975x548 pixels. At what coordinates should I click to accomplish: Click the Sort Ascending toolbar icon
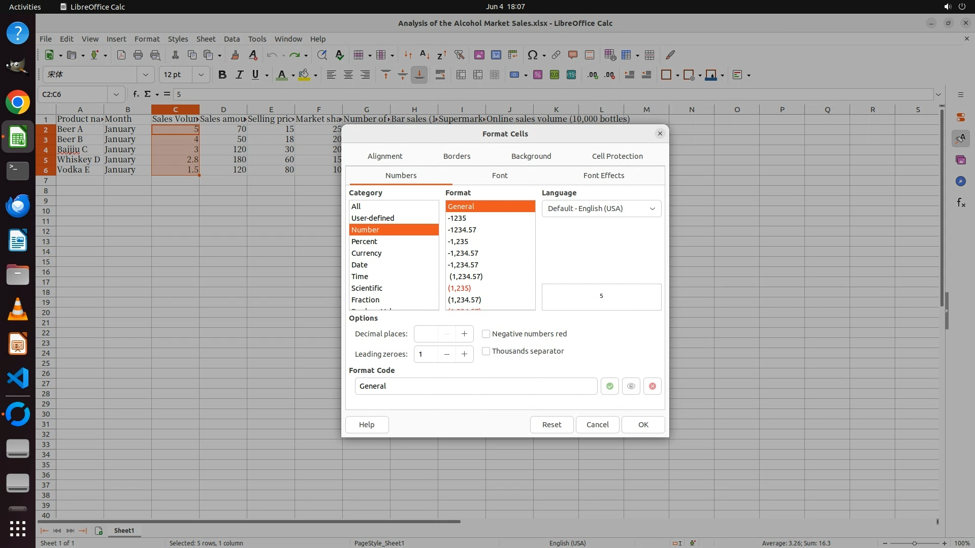pyautogui.click(x=425, y=55)
